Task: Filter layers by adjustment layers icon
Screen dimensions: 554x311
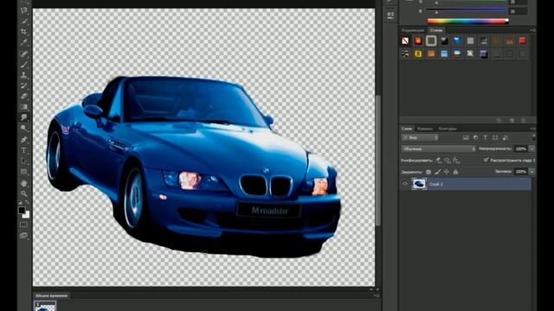Action: (x=475, y=137)
